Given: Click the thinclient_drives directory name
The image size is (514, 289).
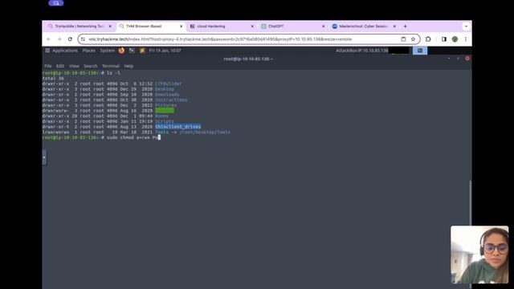Looking at the screenshot, I should pyautogui.click(x=178, y=127).
